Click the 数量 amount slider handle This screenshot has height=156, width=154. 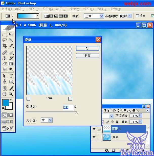[x=77, y=113]
